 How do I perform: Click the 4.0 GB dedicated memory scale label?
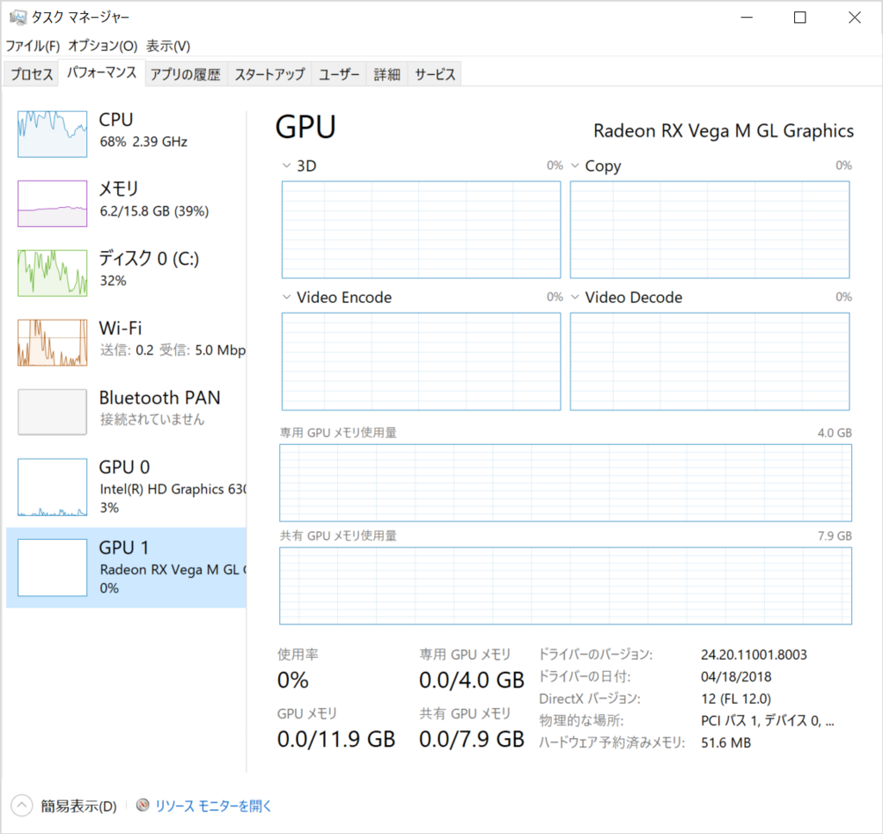(835, 432)
